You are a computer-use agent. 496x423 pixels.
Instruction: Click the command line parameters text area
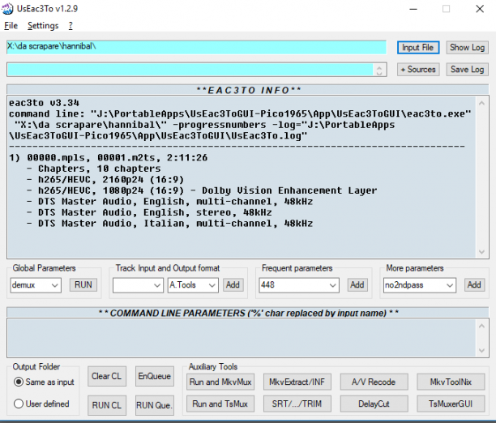click(x=242, y=338)
